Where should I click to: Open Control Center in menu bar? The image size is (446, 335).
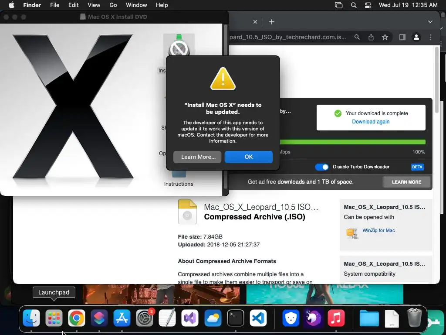point(368,5)
